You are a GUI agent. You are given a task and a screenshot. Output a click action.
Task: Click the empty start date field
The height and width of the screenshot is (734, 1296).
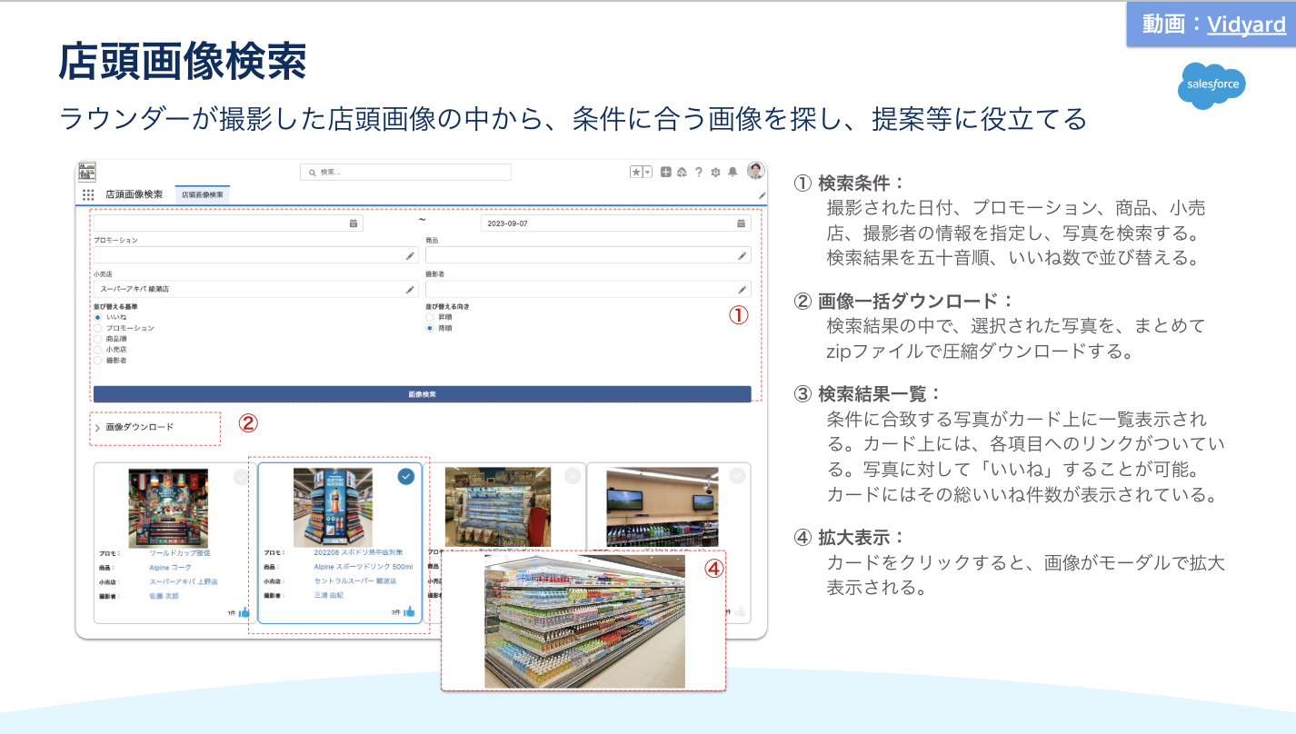(228, 223)
